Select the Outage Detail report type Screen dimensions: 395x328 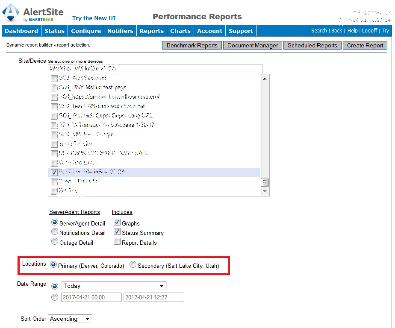pyautogui.click(x=55, y=241)
